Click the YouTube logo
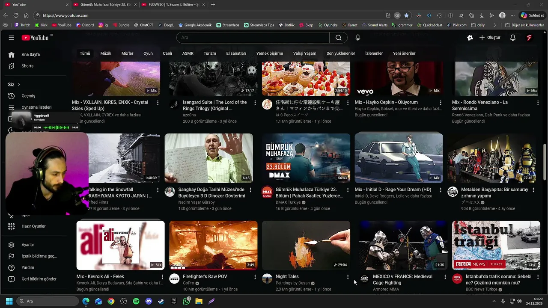 35,38
